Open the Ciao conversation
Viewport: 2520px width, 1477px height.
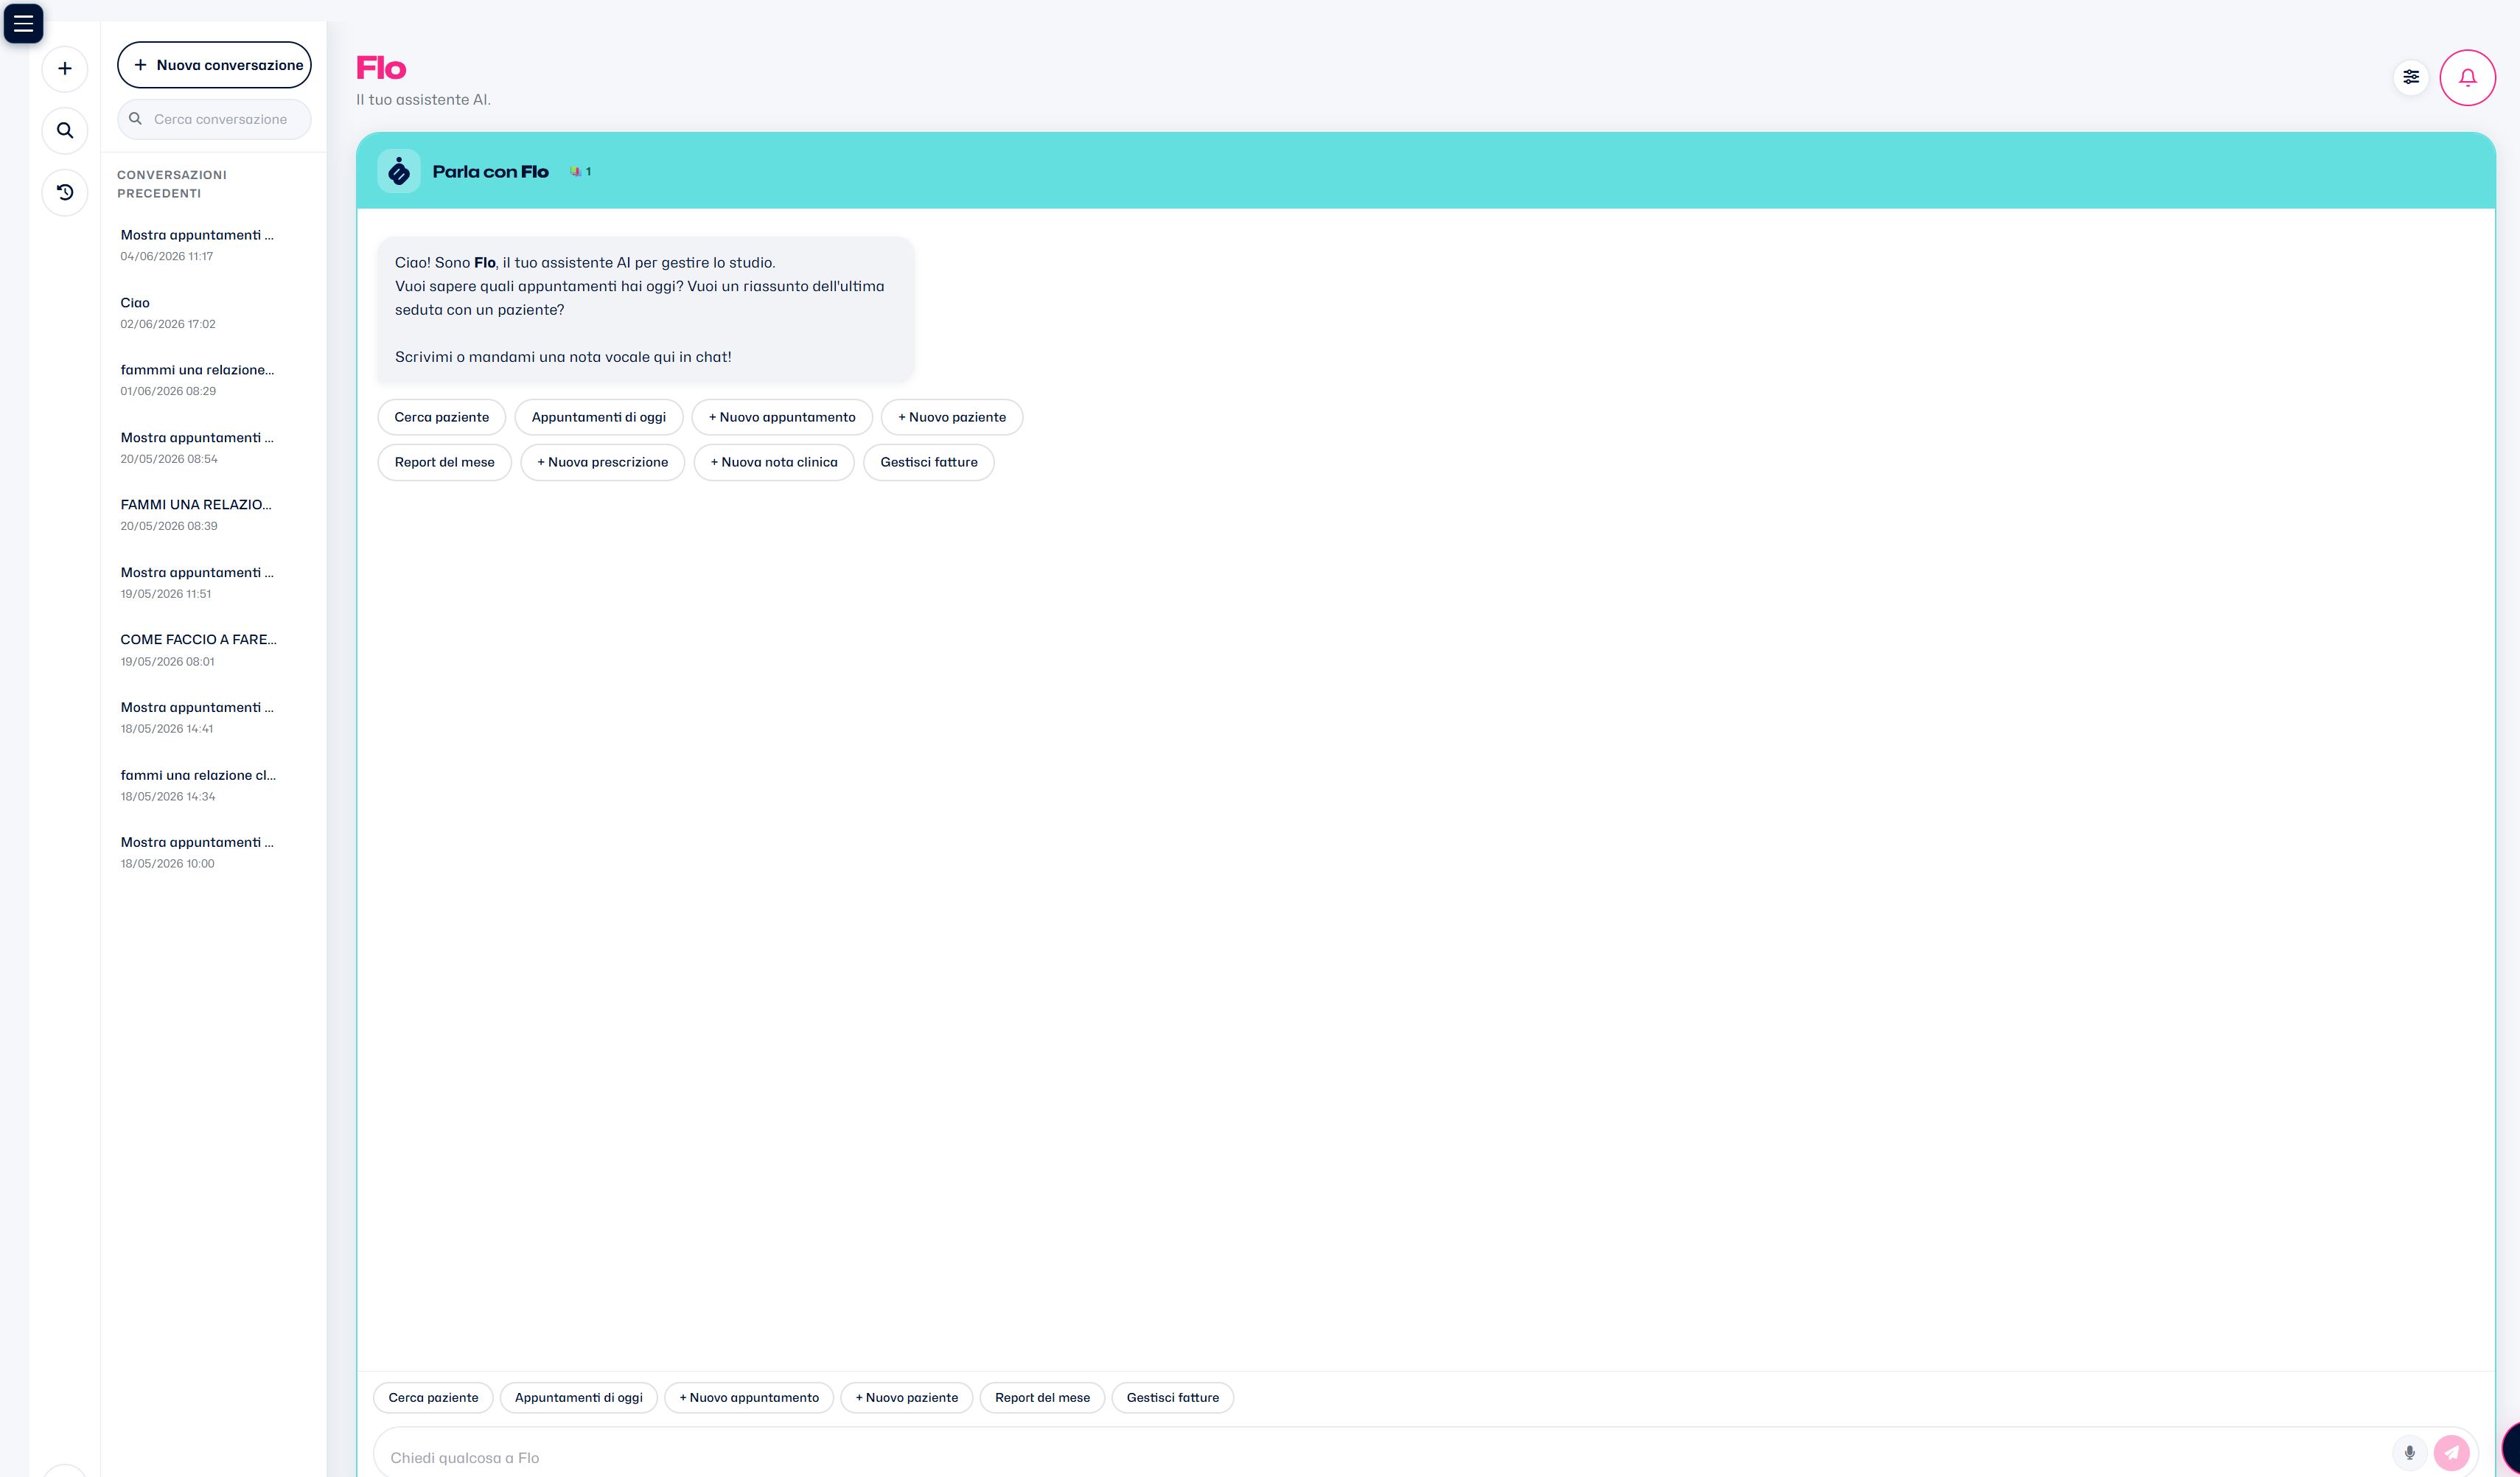click(213, 312)
